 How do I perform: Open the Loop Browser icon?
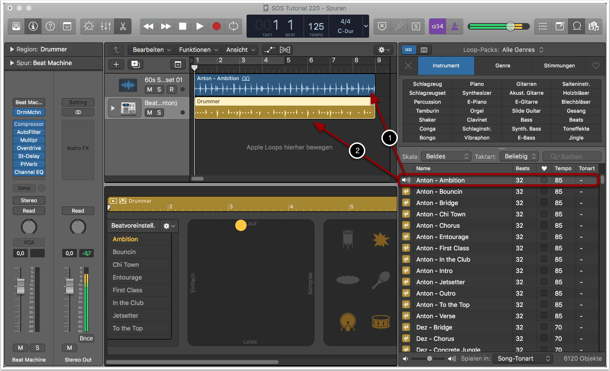click(x=576, y=26)
